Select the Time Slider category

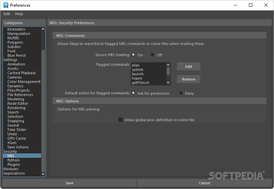pyautogui.click(x=22, y=130)
